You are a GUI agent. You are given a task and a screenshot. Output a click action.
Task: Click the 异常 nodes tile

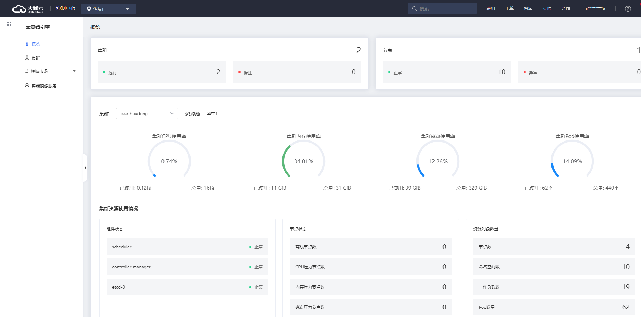[x=580, y=72]
